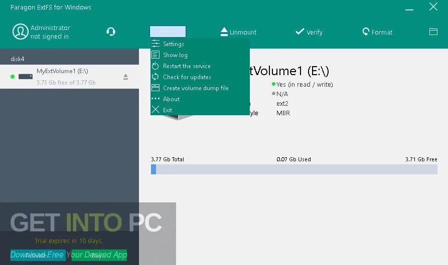Select MyExtVolume1 (E:\) in the disk list
The height and width of the screenshot is (265, 448).
(69, 77)
